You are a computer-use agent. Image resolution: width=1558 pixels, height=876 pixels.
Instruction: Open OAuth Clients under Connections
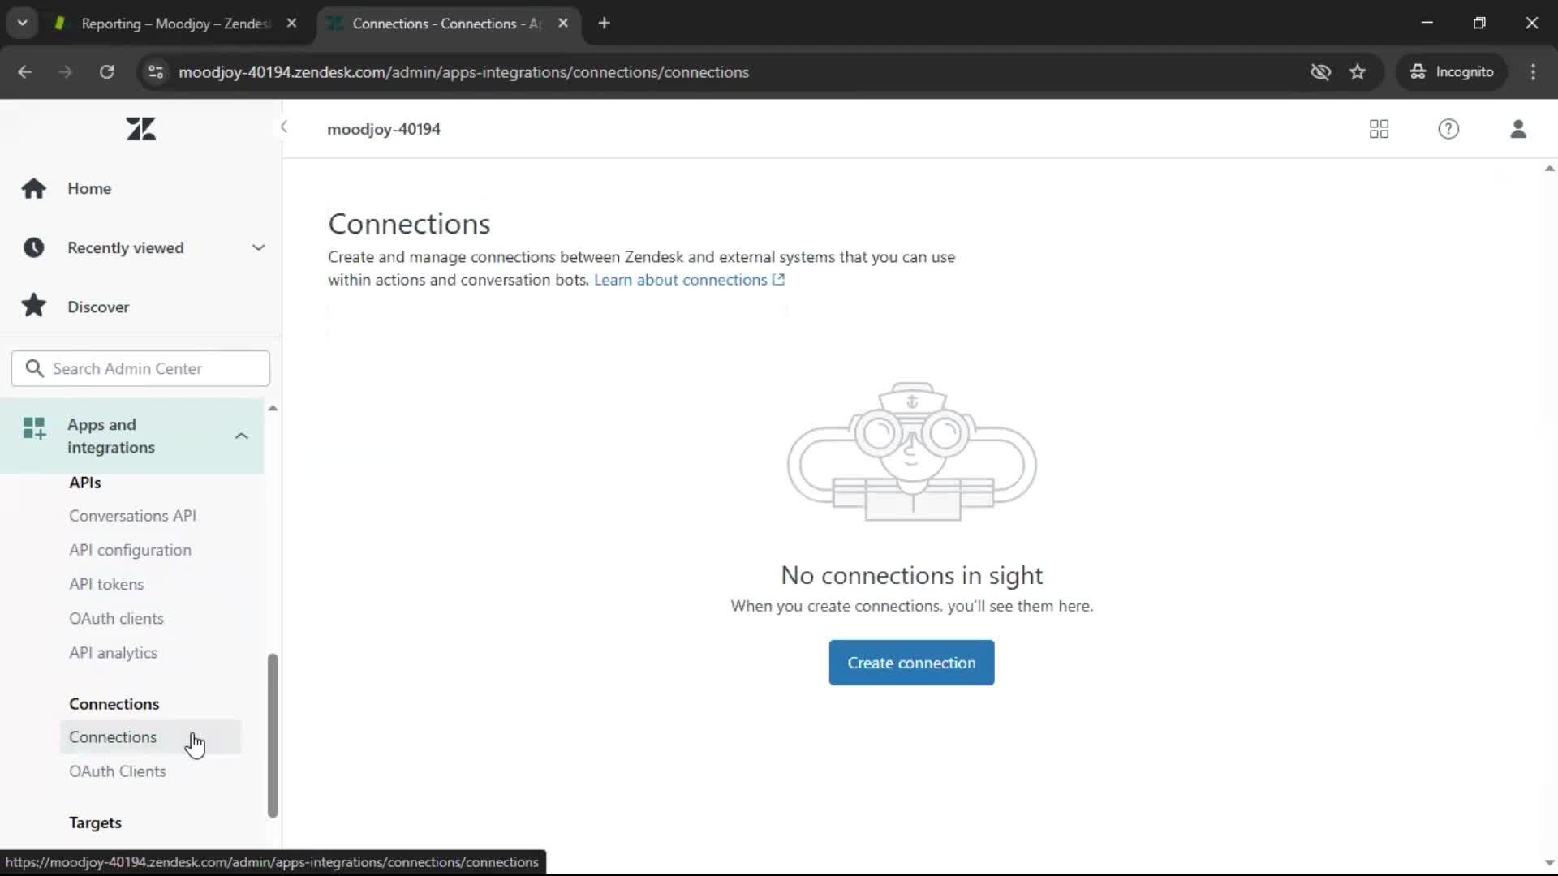(x=118, y=771)
